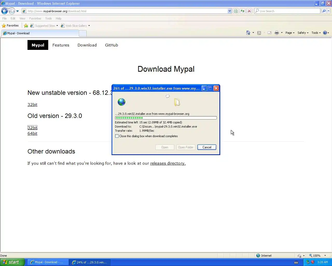
Task: Click the red Security Center shield tray icon
Action: click(x=313, y=262)
